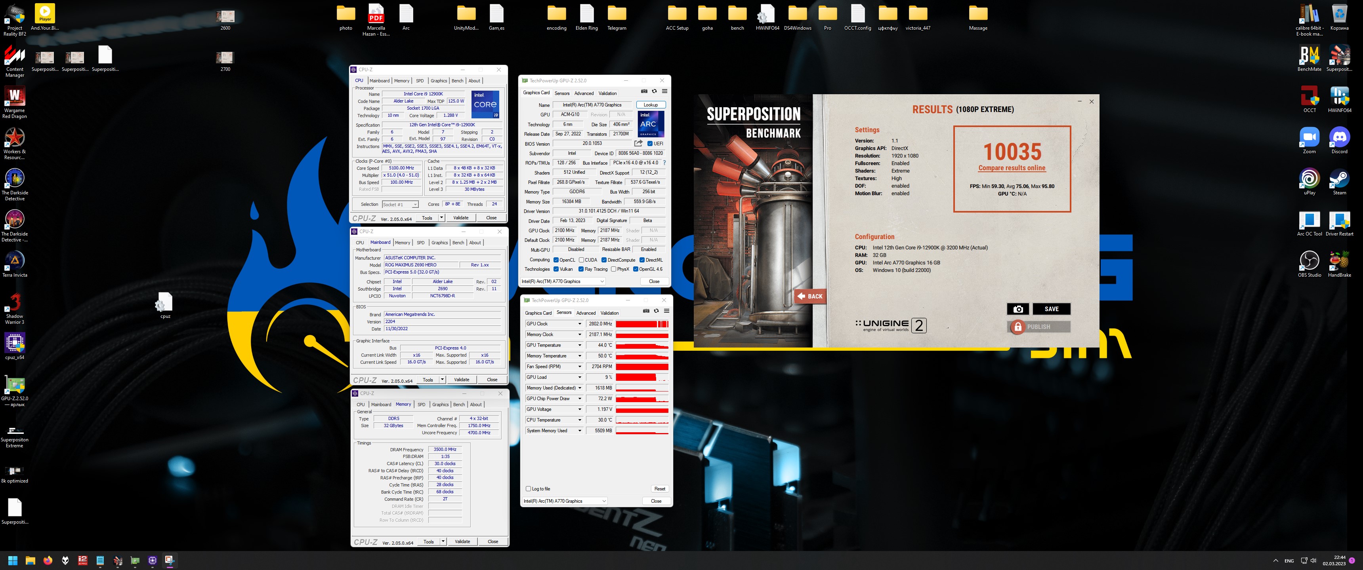Toggle Ray Tracing checkbox in GPU-Z

coord(581,269)
